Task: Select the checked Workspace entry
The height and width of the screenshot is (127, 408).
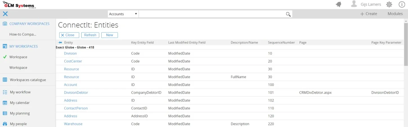Action: (18, 57)
